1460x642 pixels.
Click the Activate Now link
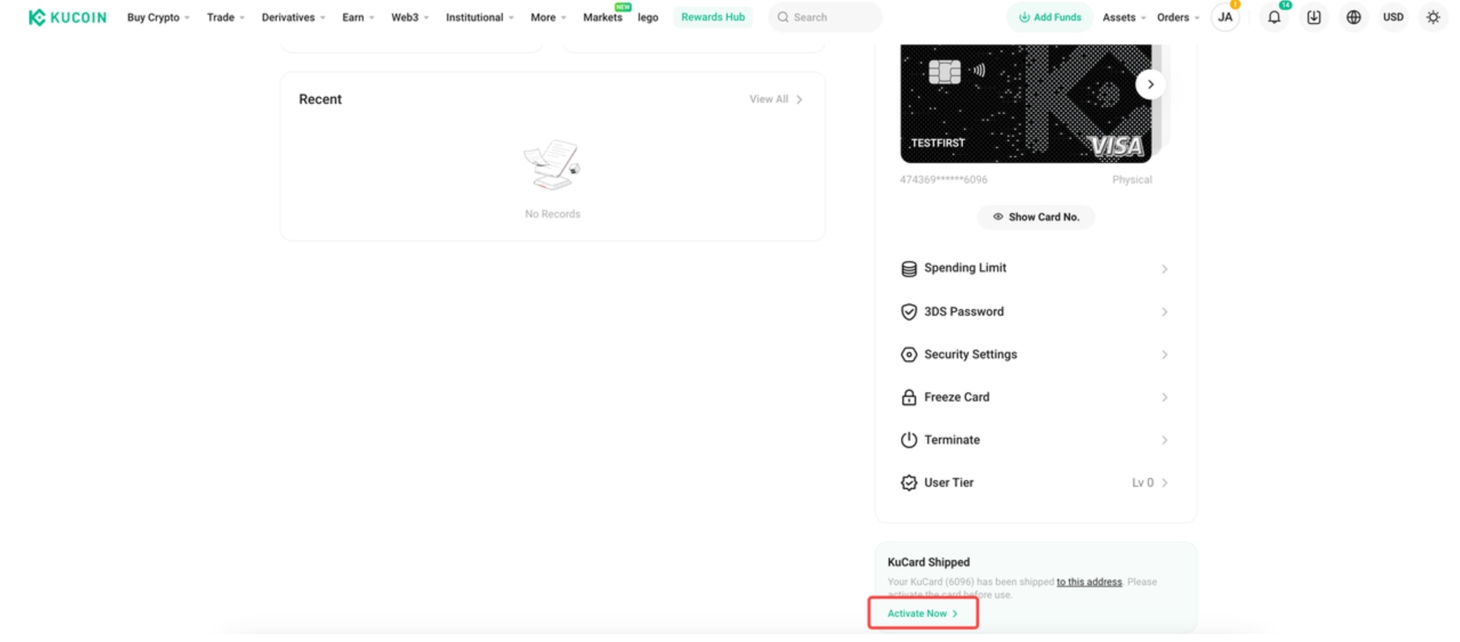922,613
